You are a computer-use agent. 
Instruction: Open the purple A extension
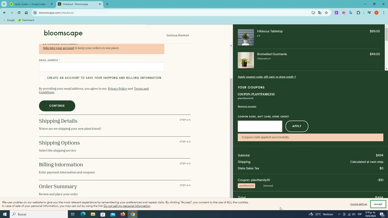337,13
